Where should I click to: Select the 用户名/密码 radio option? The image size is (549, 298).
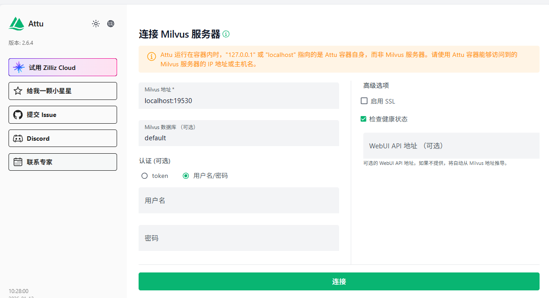[186, 176]
